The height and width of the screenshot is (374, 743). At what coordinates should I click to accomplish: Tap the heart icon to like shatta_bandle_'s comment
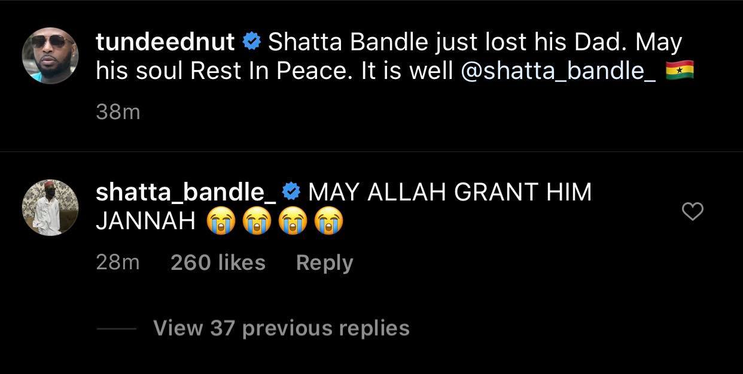coord(692,211)
